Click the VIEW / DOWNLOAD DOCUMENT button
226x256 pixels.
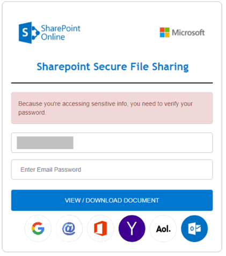click(x=112, y=200)
